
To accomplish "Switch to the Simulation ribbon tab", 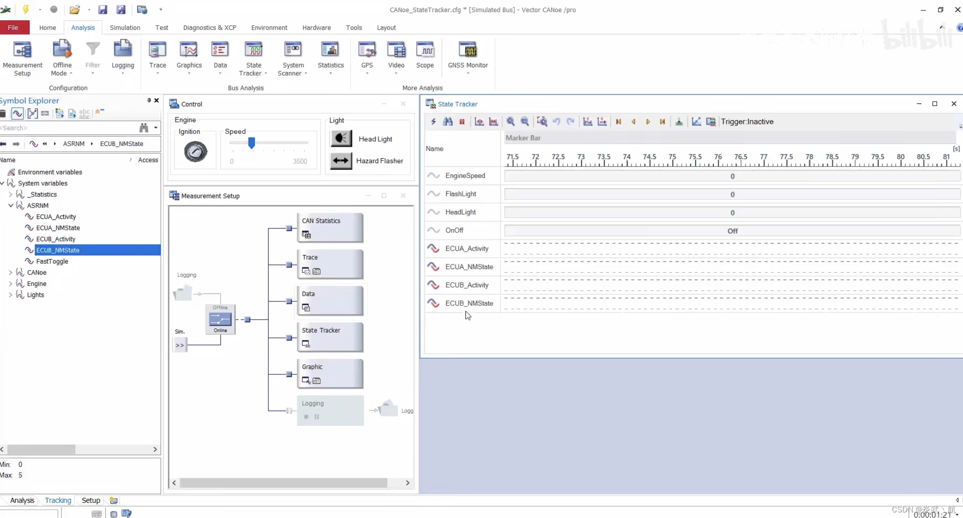I will click(x=125, y=28).
